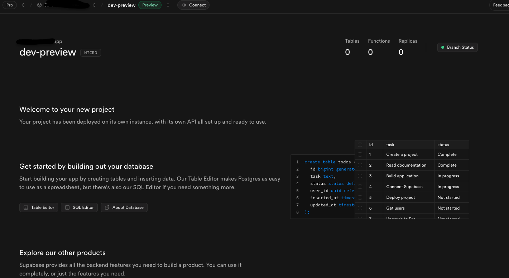Click the Functions count label

[x=379, y=41]
